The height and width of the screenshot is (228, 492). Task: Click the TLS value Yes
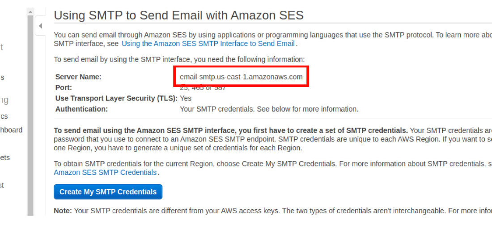pyautogui.click(x=186, y=98)
